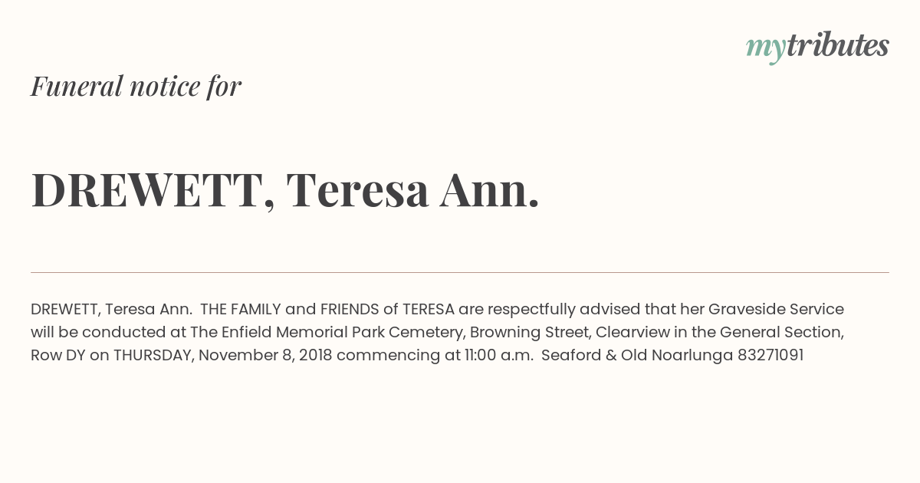Image resolution: width=920 pixels, height=483 pixels.
Task: Click the mytributes logo
Action: [817, 46]
